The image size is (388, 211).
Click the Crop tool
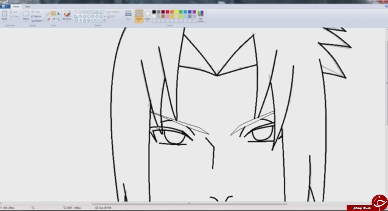(36, 12)
